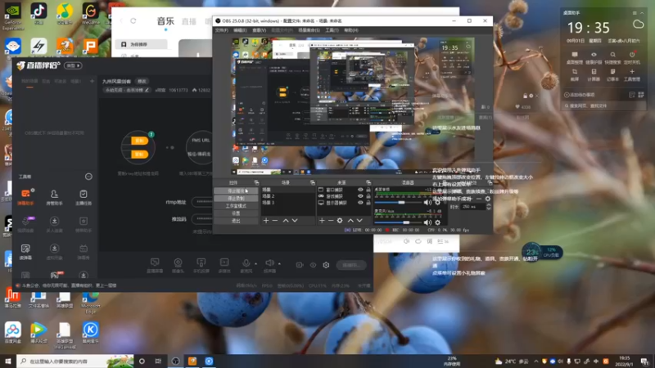
Task: Remove selected source with Sources minus icon
Action: [331, 220]
